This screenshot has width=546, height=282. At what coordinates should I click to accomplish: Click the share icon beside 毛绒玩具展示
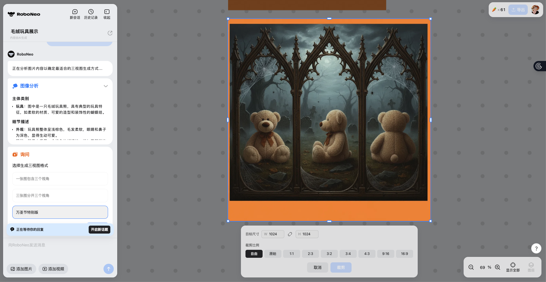coord(110,33)
